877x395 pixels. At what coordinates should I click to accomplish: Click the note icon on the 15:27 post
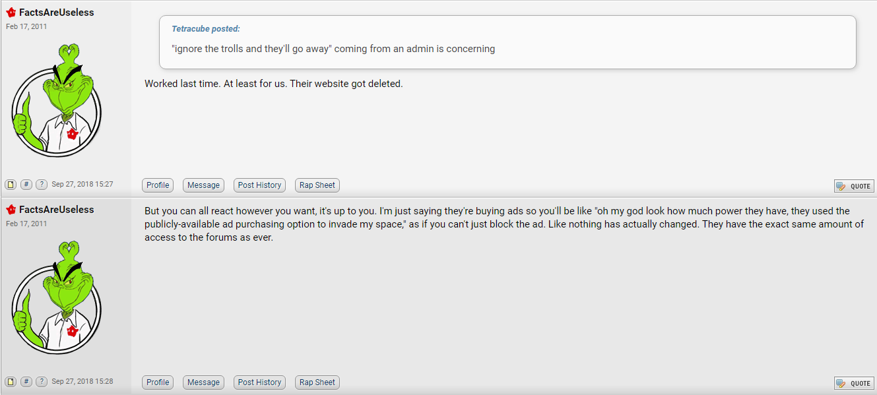(x=11, y=185)
